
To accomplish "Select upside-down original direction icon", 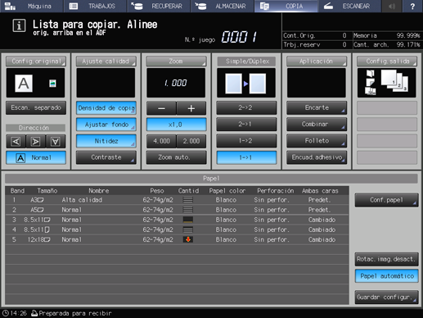I will [56, 142].
